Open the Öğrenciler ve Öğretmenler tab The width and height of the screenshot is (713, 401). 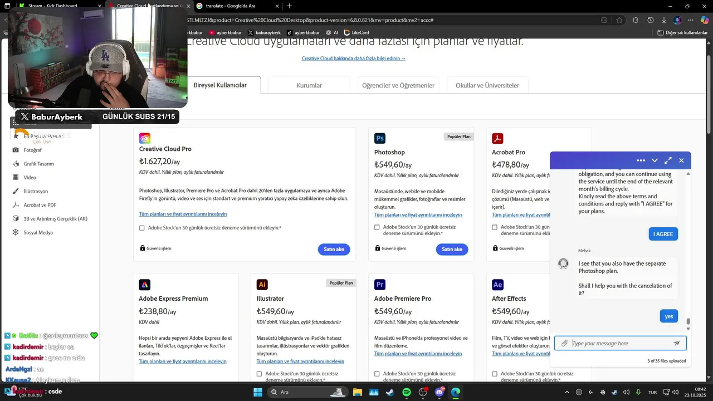coord(398,85)
